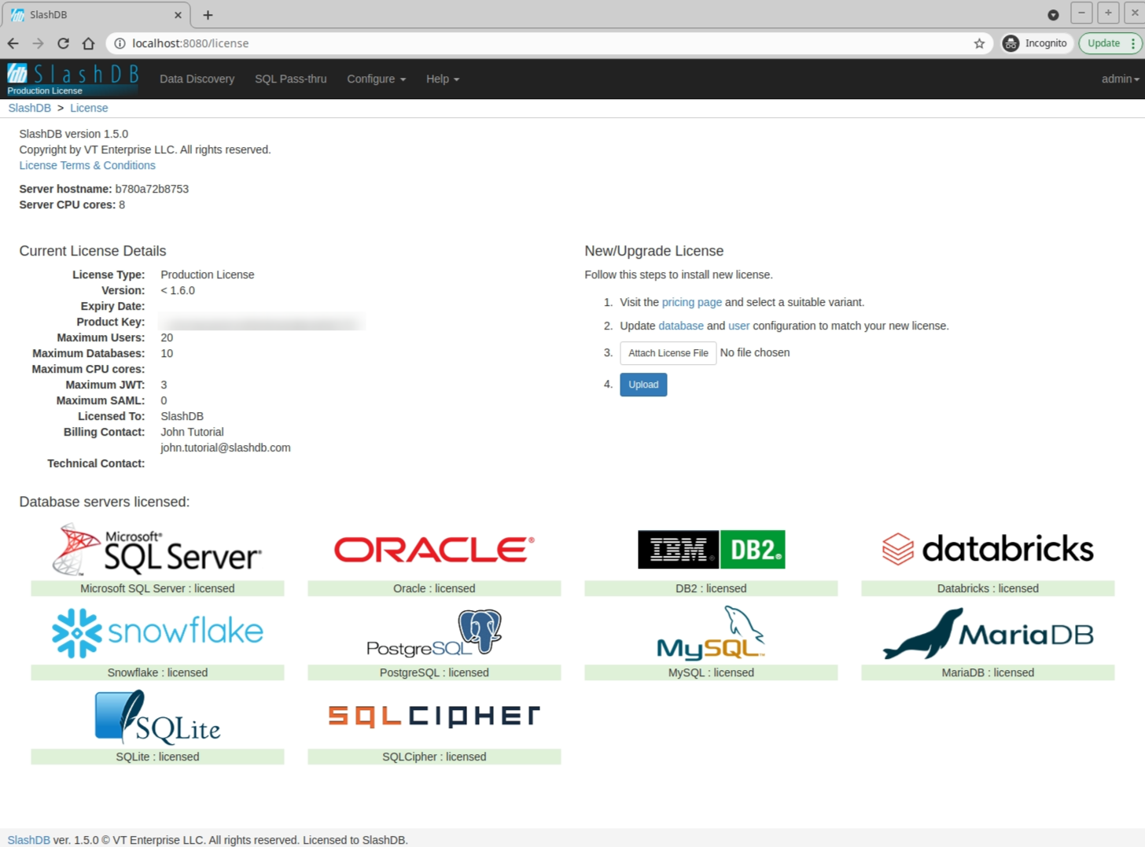Open a new browser tab with plus

click(x=208, y=15)
